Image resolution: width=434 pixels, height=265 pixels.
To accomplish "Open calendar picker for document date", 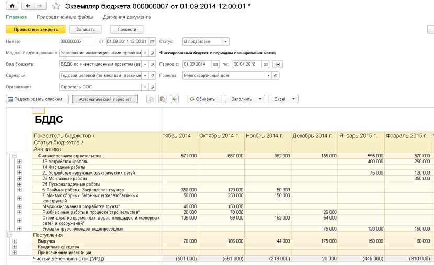I will click(x=152, y=41).
